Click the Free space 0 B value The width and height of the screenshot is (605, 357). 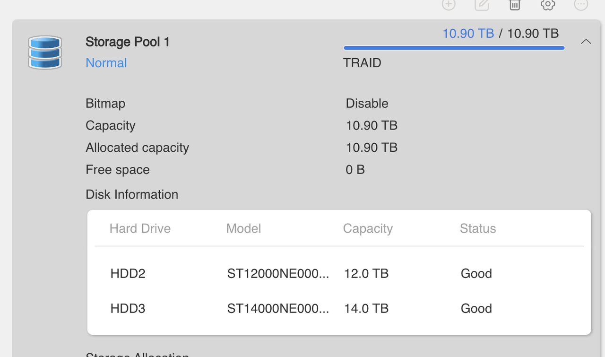pyautogui.click(x=355, y=169)
